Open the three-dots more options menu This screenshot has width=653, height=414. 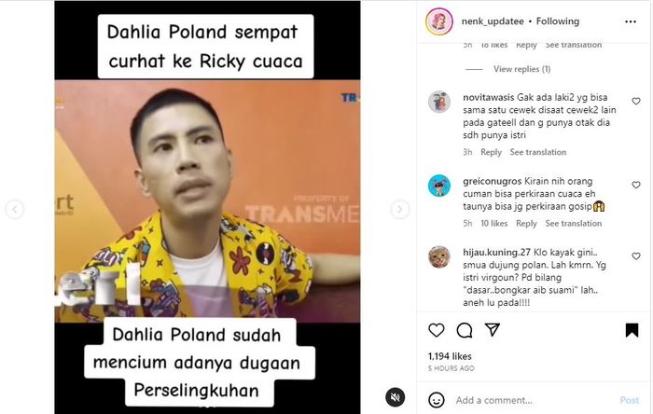pos(631,21)
